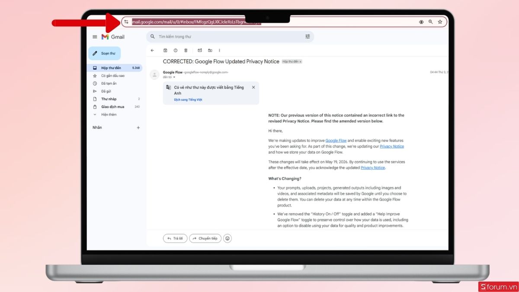Viewport: 519px width, 292px height.
Task: Click the zoom magnifier icon in address bar
Action: click(x=430, y=22)
